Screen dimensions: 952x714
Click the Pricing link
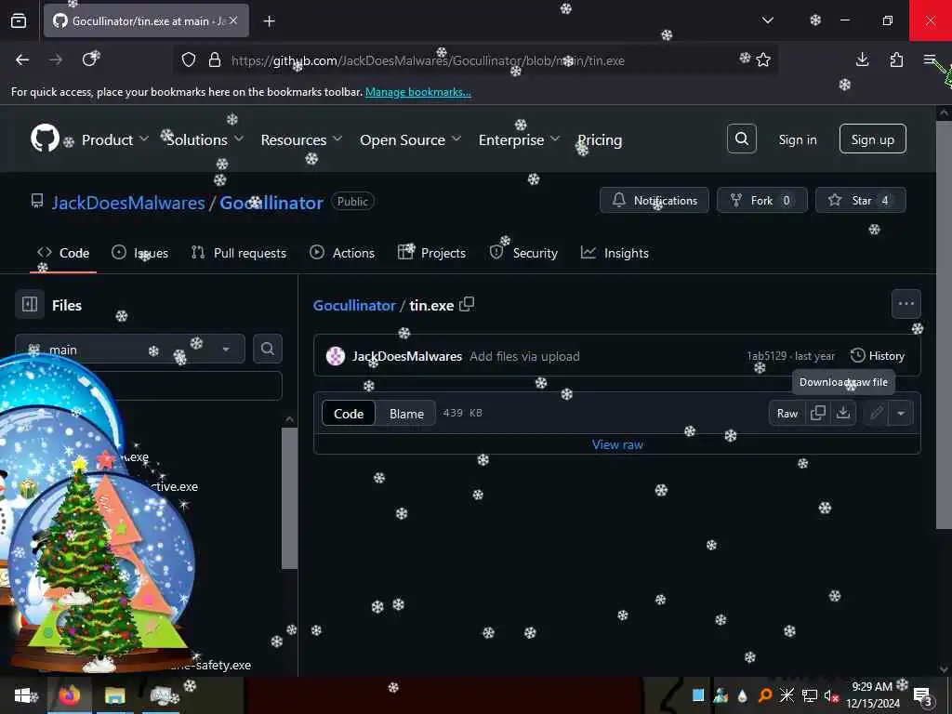[x=600, y=139]
